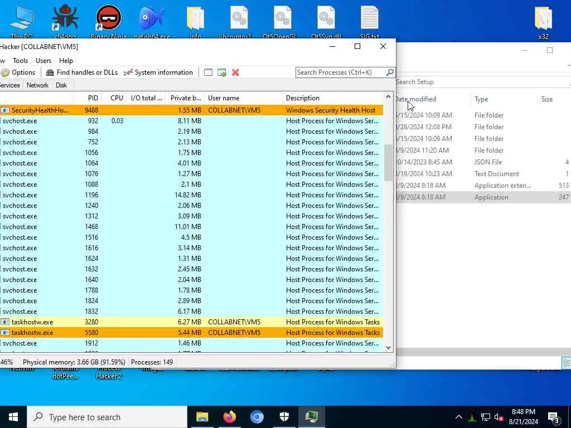Screen dimensions: 571x428
Task: Open Windows Security shield on taskbar
Action: tap(284, 417)
